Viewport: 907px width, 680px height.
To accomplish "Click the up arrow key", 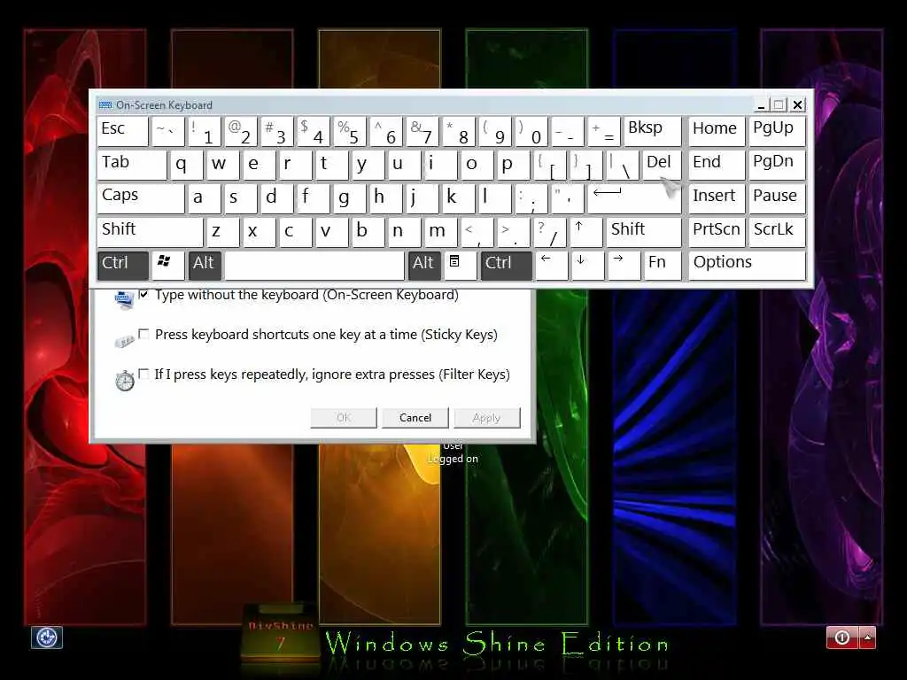I will 586,232.
